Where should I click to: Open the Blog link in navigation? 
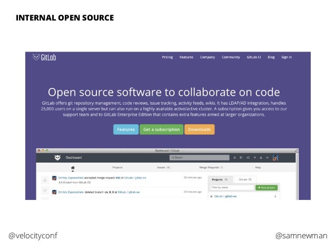[271, 57]
